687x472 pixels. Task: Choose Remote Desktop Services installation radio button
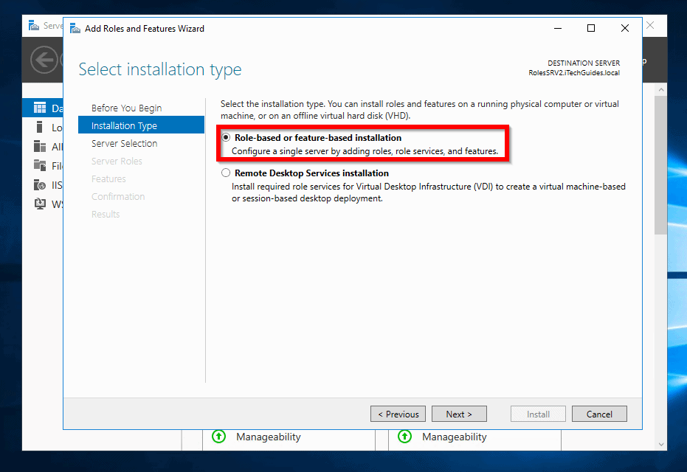tap(227, 173)
